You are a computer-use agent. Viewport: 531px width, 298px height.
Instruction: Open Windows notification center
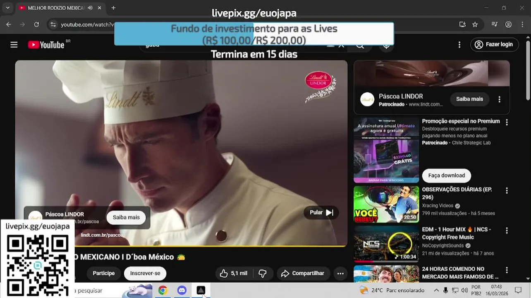518,291
